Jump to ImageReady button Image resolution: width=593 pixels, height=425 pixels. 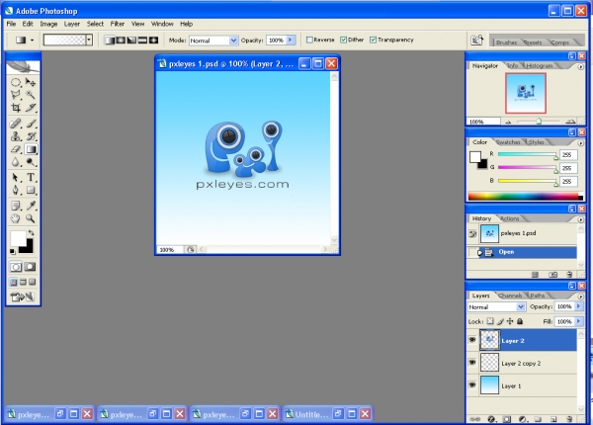coord(23,297)
